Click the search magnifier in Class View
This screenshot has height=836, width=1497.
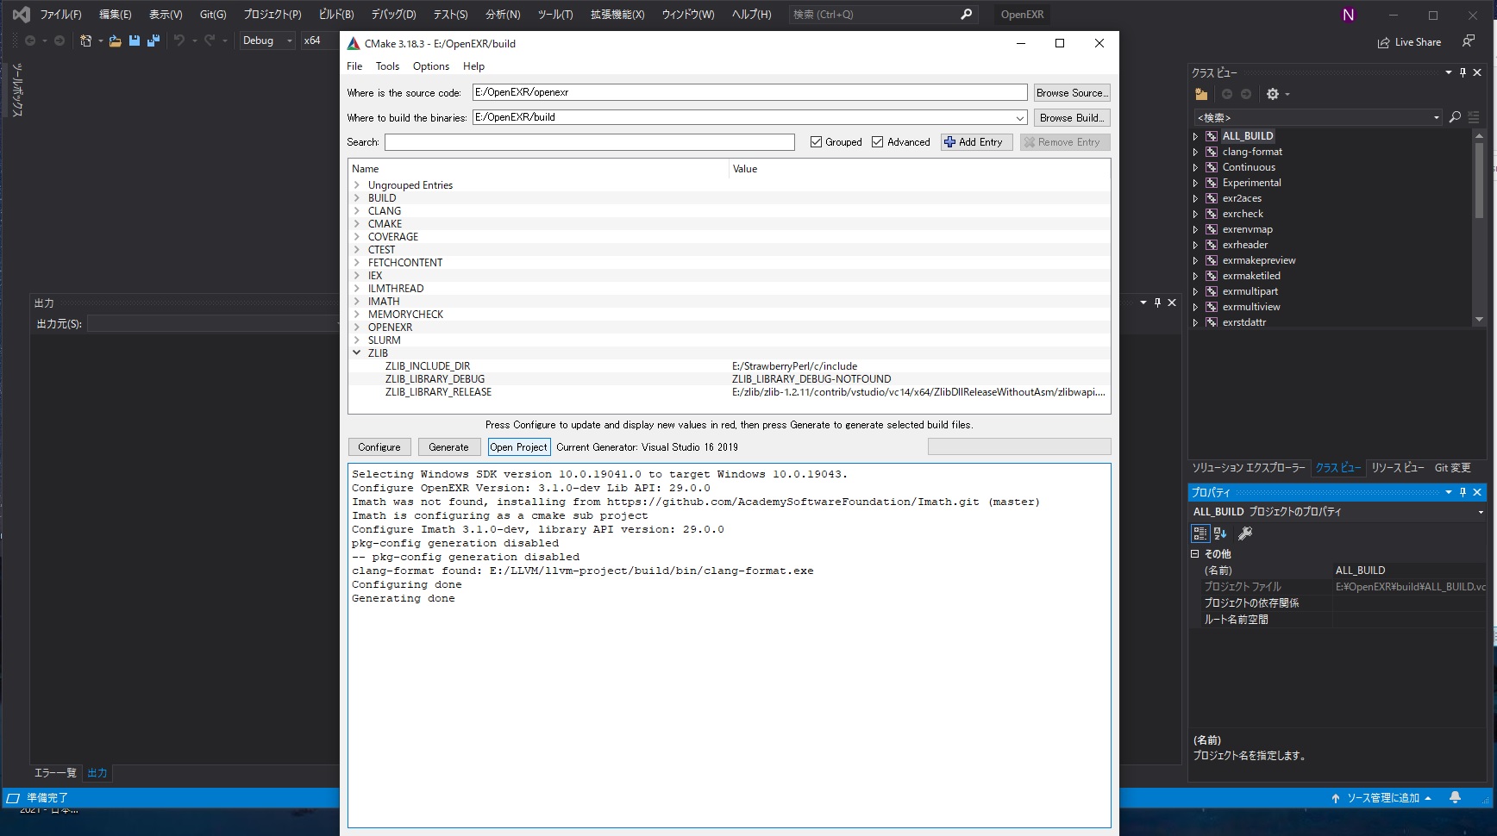coord(1456,117)
